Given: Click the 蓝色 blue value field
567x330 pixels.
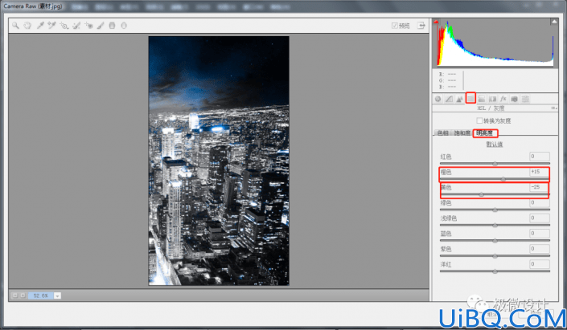Looking at the screenshot, I should (x=540, y=233).
